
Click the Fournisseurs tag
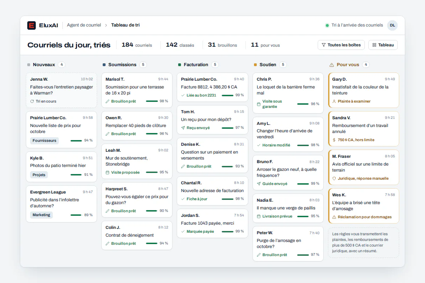[x=44, y=140]
